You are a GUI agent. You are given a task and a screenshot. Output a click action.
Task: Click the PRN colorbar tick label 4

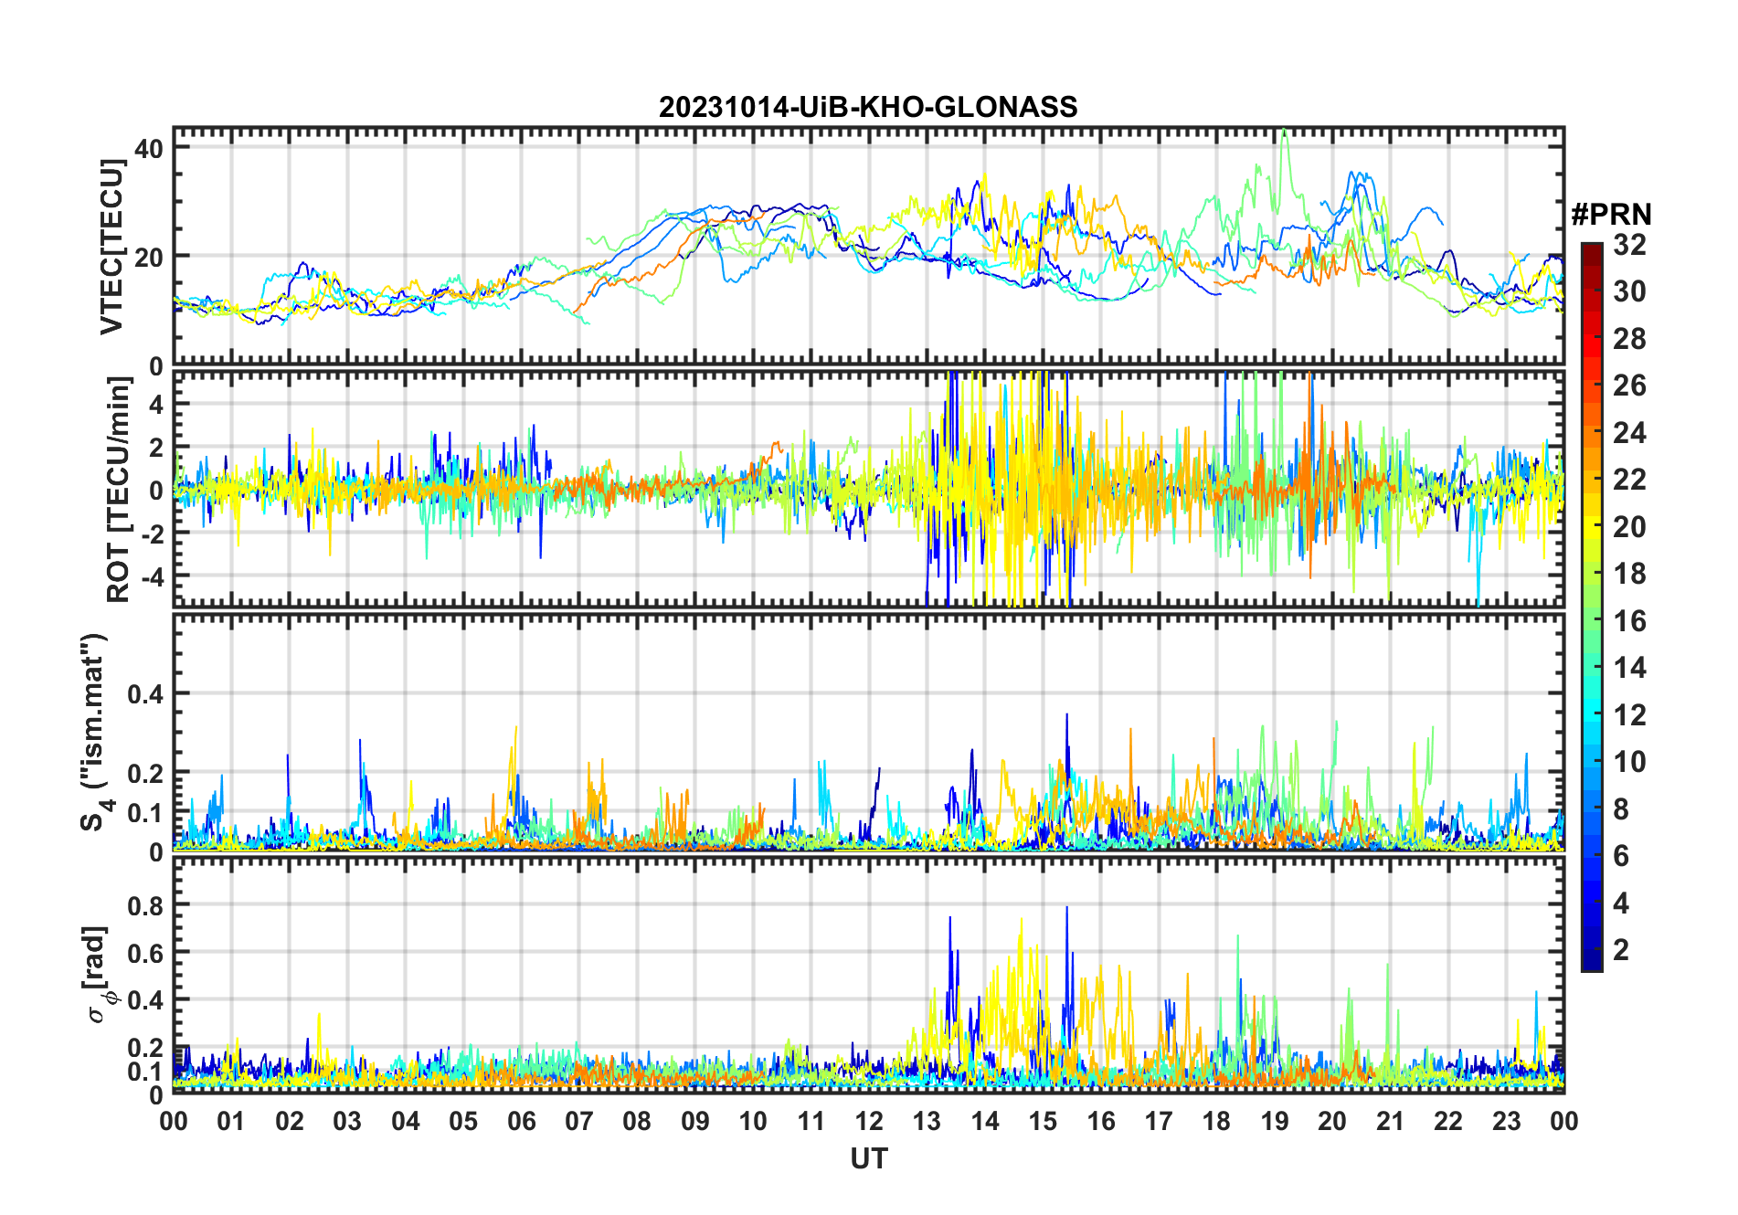click(x=1621, y=903)
